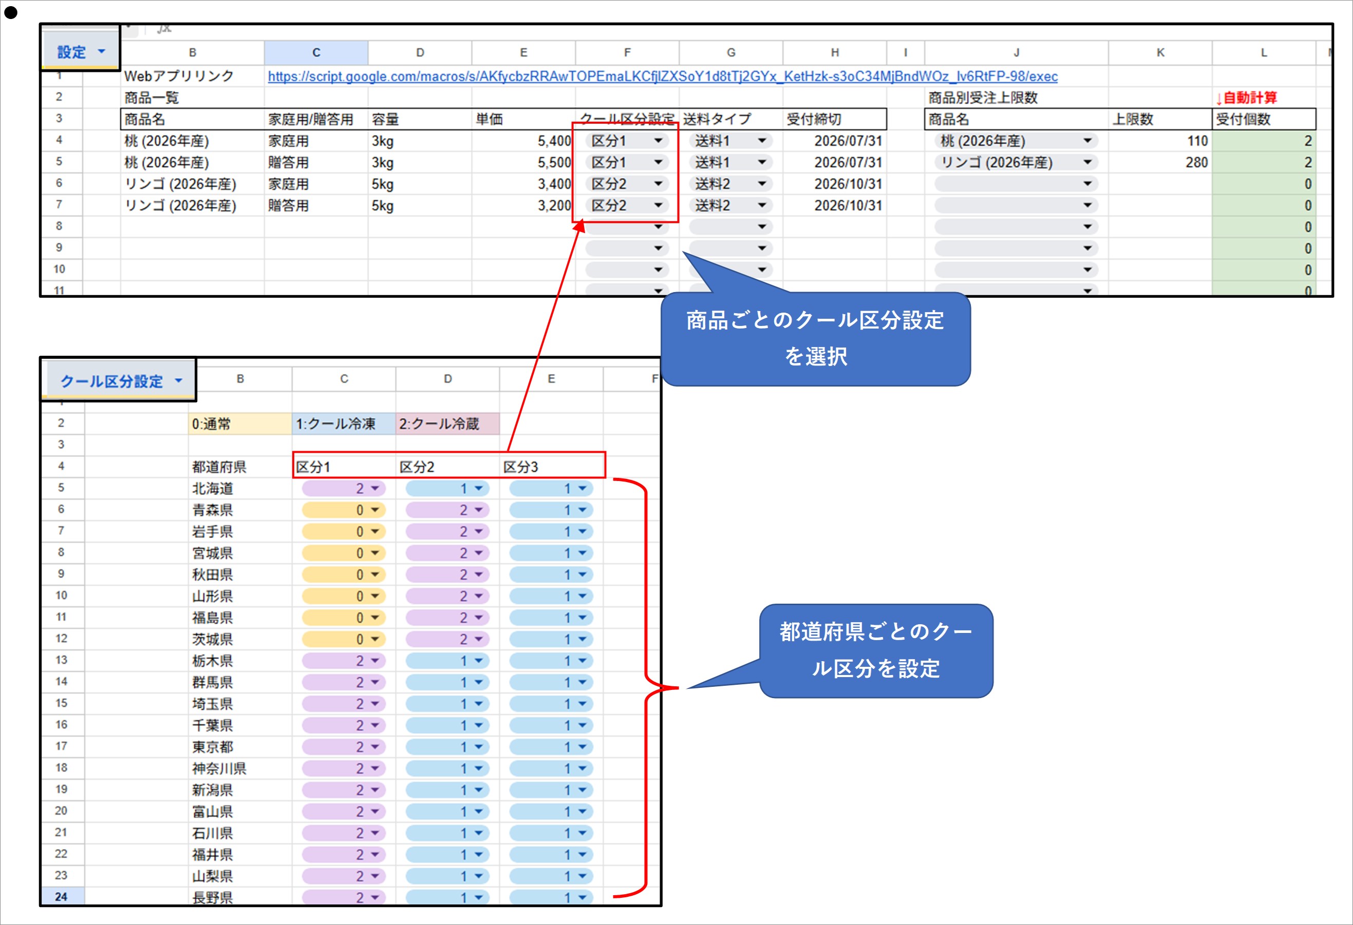The height and width of the screenshot is (925, 1353).
Task: Open the 設定 sheet tab menu
Action: point(101,52)
